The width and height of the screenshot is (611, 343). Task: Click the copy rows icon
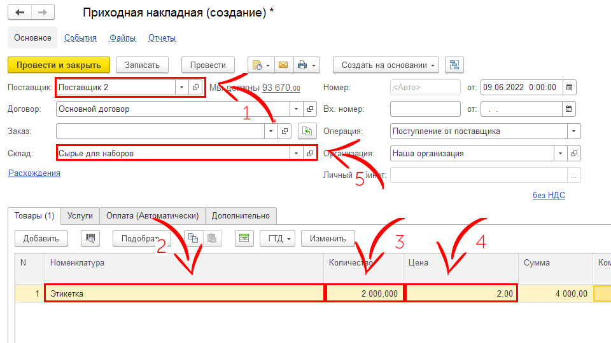tap(192, 238)
